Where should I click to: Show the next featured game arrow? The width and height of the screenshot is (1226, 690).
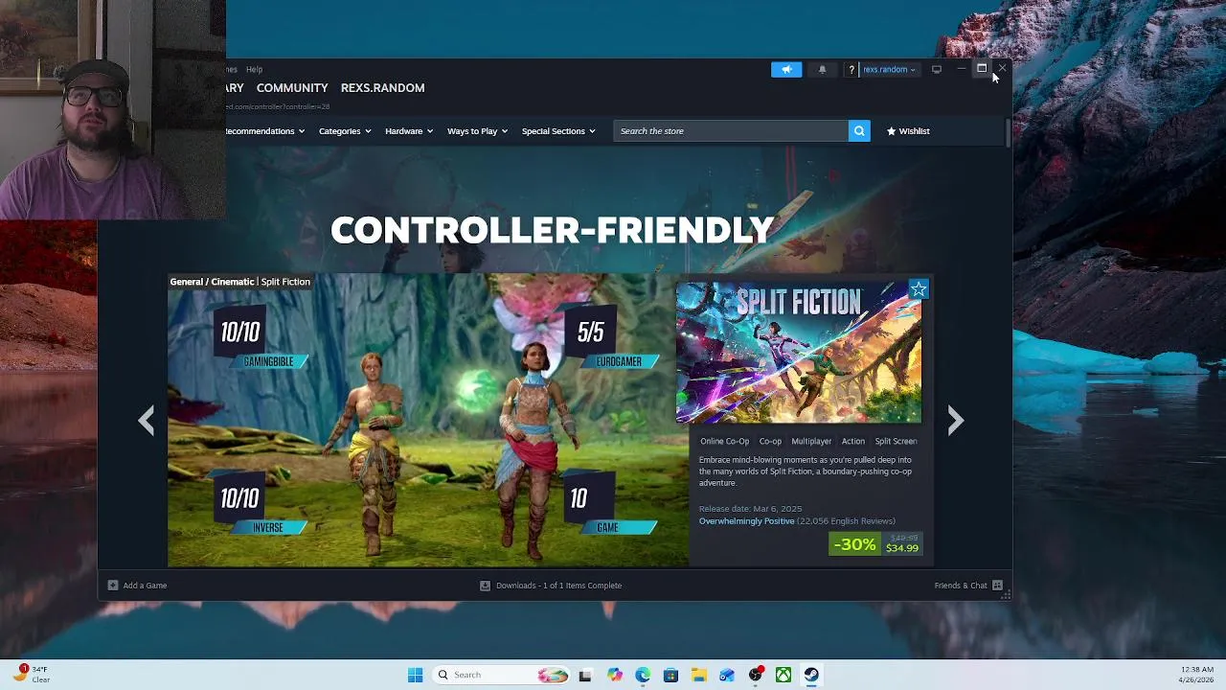(955, 420)
